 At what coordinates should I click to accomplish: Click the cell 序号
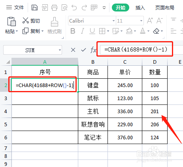tap(45, 72)
